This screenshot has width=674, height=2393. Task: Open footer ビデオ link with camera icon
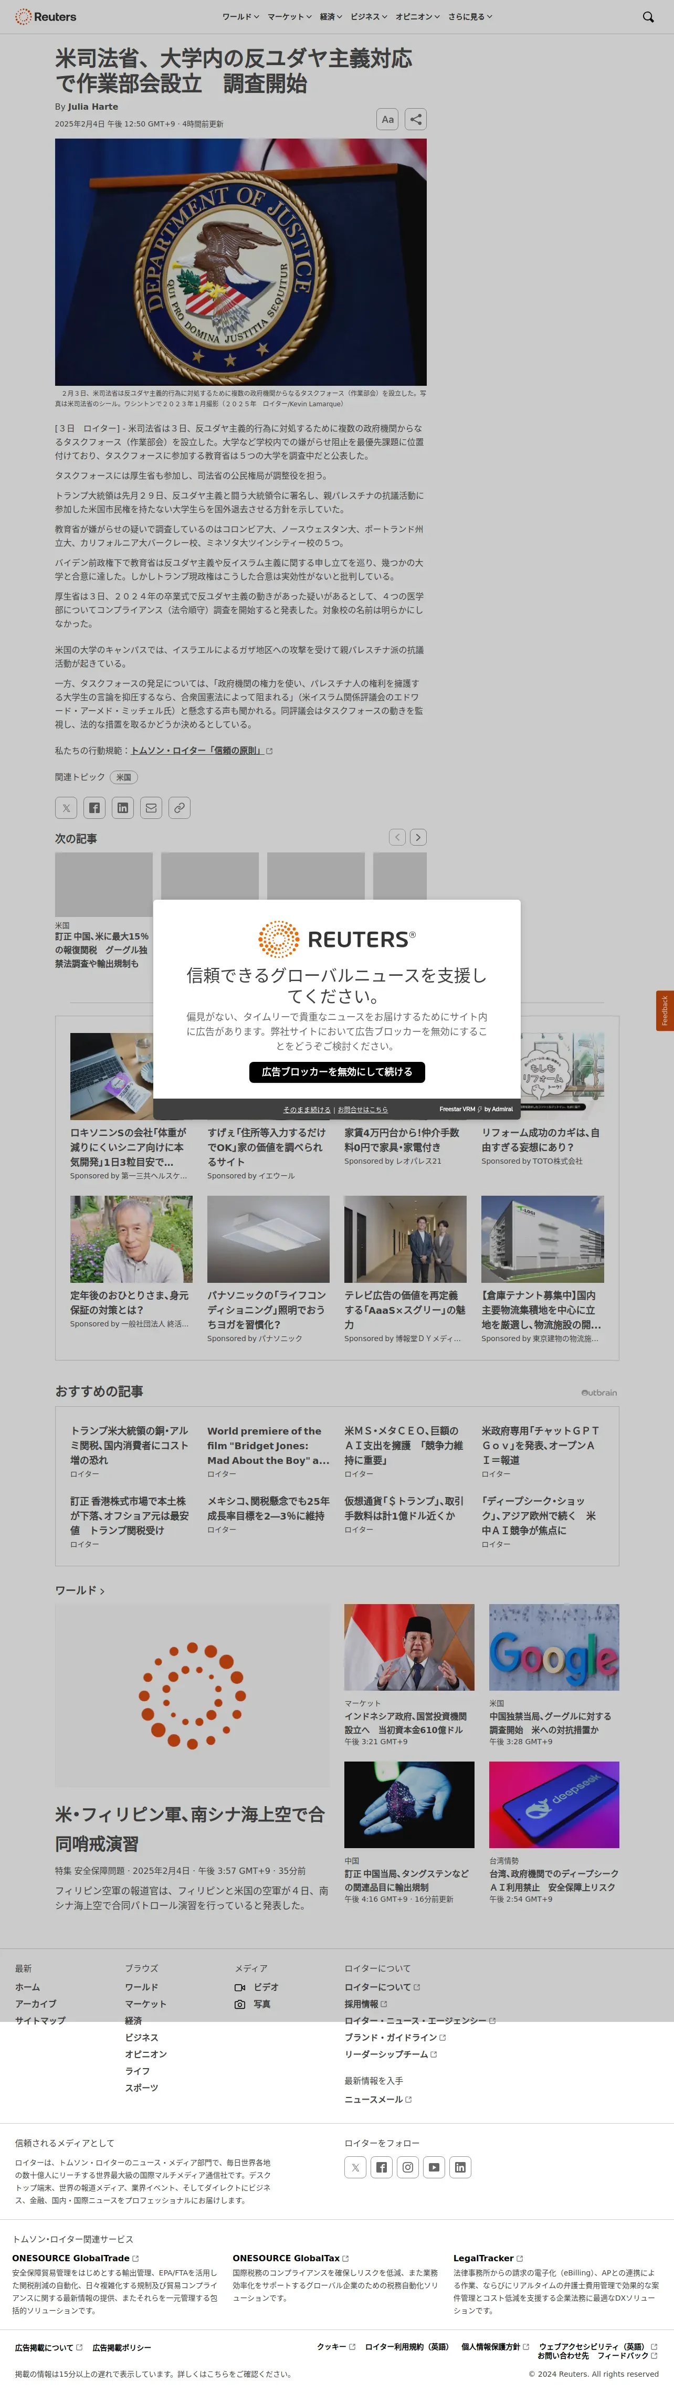(x=257, y=1987)
